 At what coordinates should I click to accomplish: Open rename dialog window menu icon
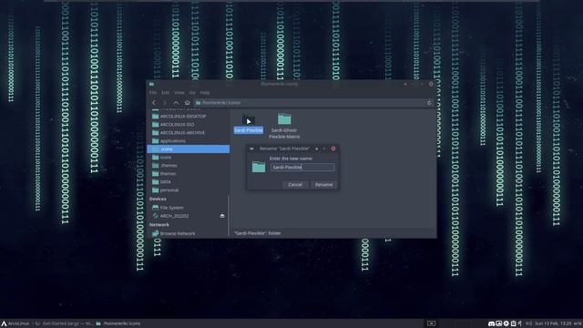pos(251,149)
